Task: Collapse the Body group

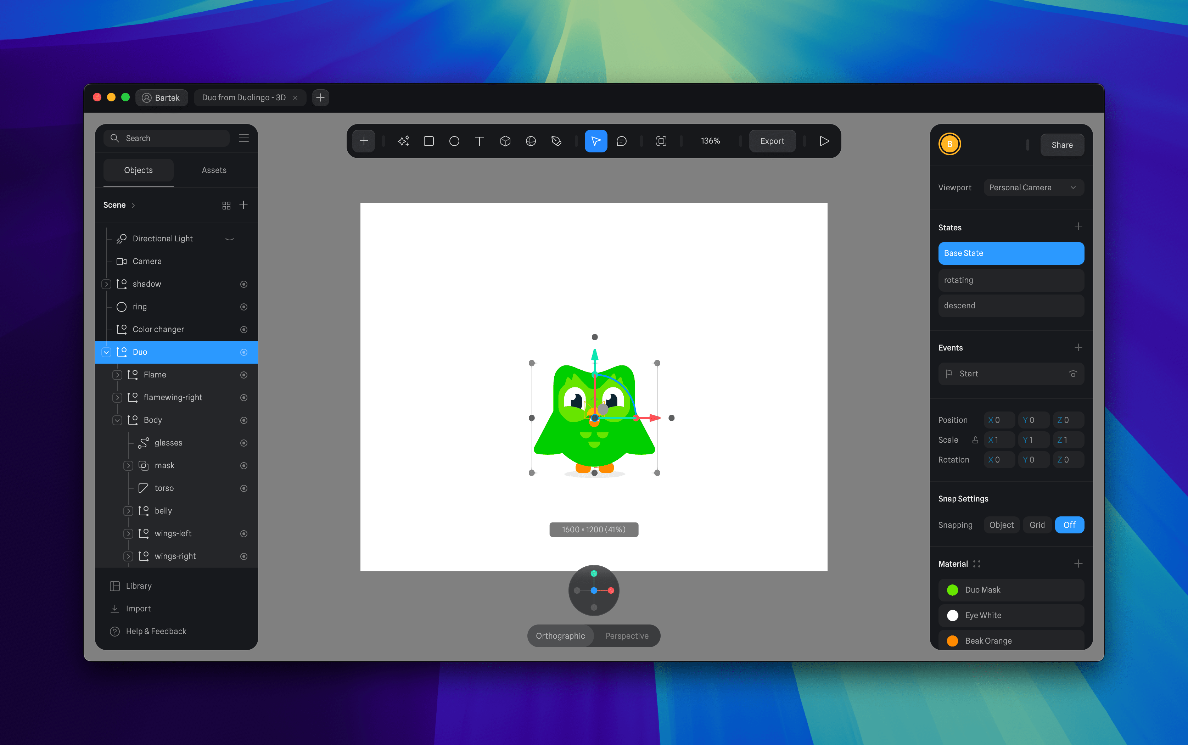Action: click(117, 420)
